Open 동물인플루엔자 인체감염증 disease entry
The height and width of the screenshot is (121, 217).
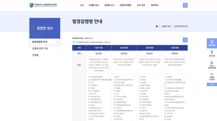point(98,80)
